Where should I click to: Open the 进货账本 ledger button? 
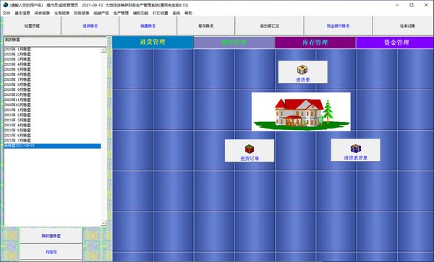click(x=90, y=26)
